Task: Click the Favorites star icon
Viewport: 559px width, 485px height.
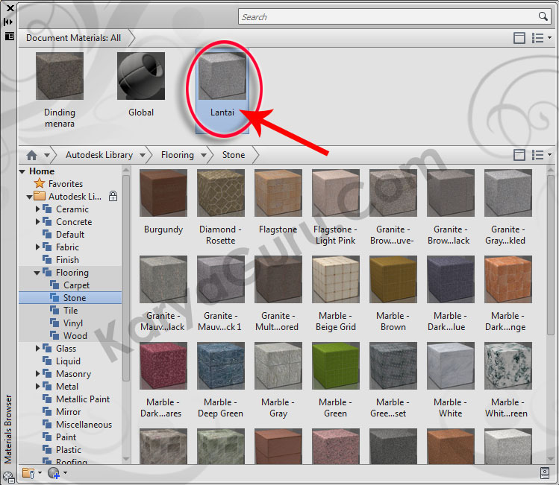Action: pyautogui.click(x=40, y=184)
